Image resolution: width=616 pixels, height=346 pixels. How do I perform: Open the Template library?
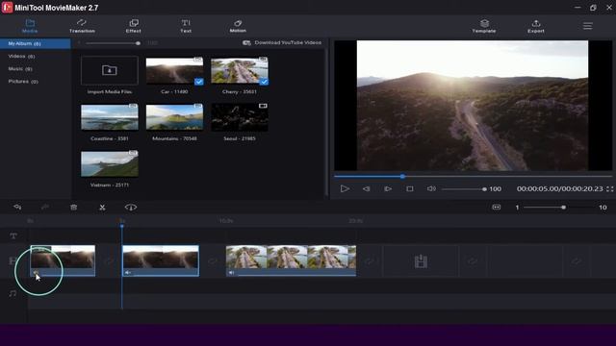coord(484,26)
